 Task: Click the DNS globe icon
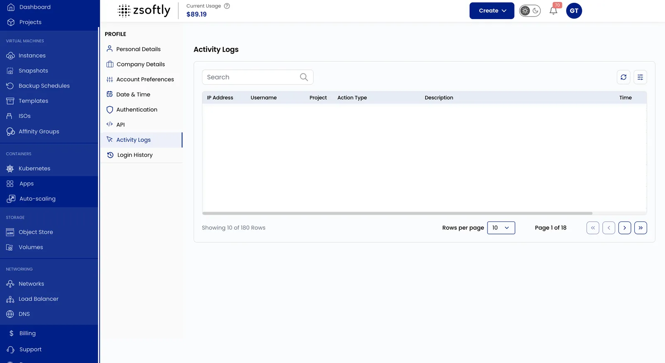click(10, 314)
